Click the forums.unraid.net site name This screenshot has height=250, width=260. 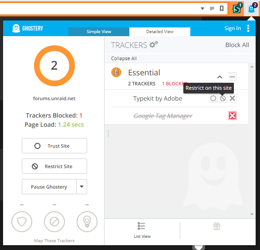click(54, 98)
